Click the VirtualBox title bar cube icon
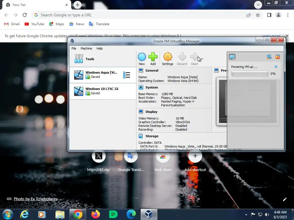 72,41
